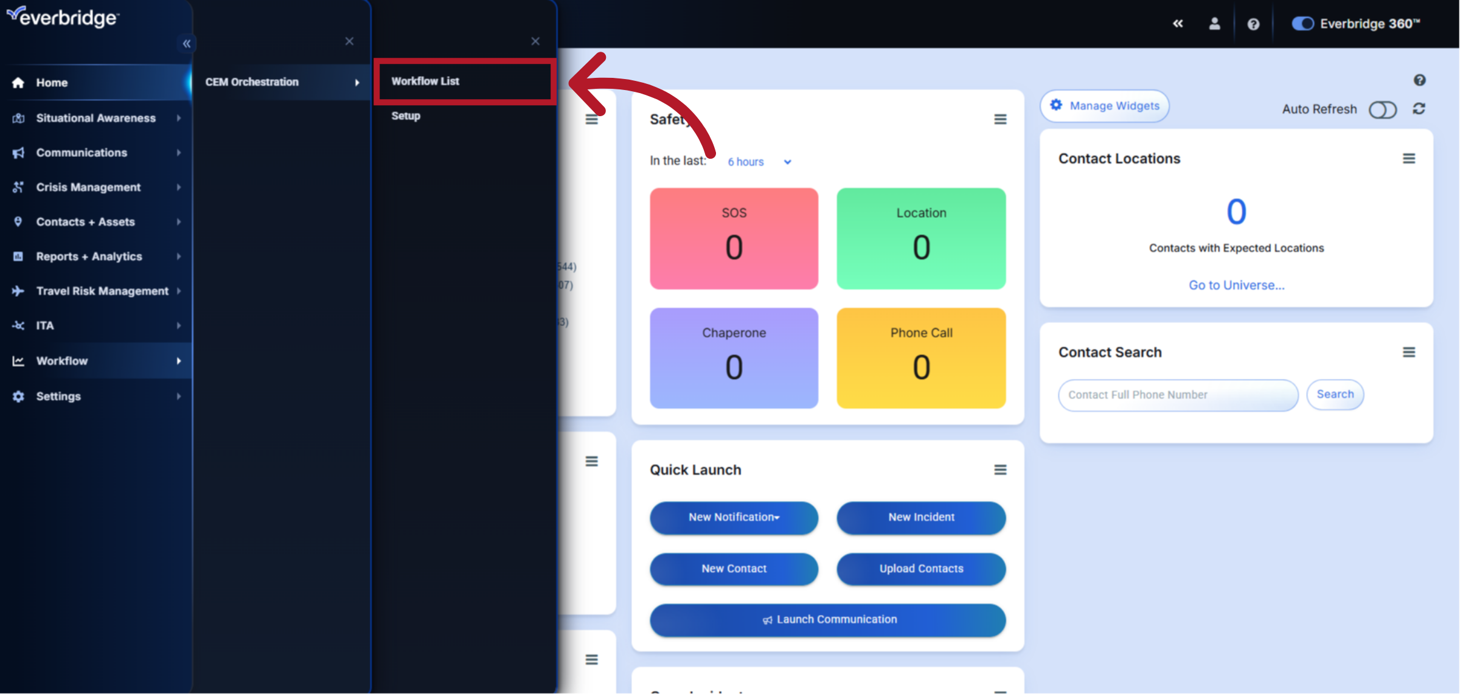The image size is (1460, 694).
Task: Toggle the Auto Refresh switch
Action: pyautogui.click(x=1383, y=109)
